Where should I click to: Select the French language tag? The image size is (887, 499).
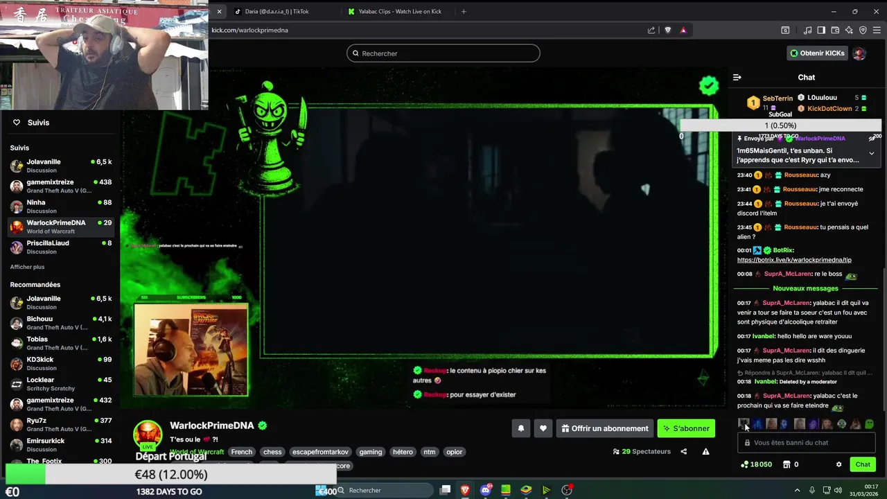[242, 452]
